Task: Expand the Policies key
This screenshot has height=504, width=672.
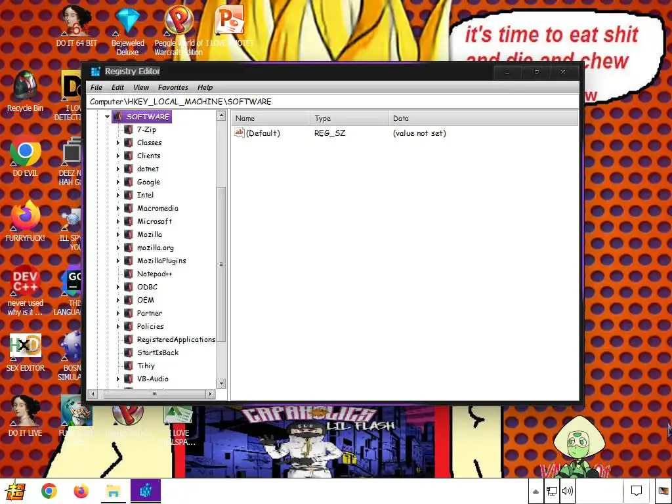Action: coord(118,327)
